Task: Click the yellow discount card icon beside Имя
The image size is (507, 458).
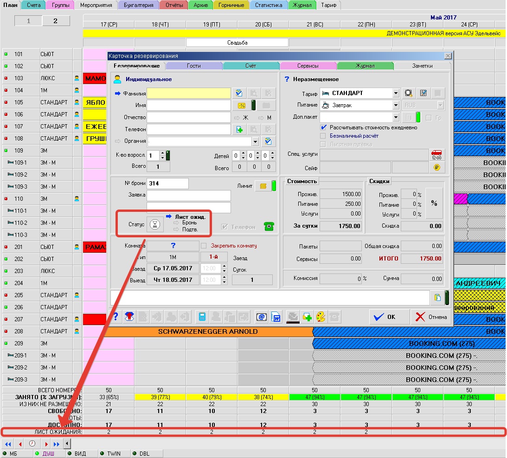Action: point(241,105)
